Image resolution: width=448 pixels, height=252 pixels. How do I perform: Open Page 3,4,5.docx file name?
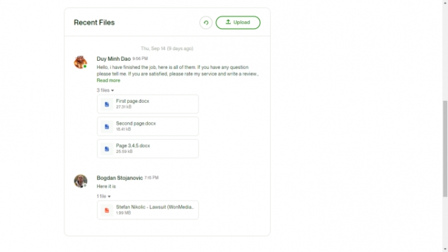point(133,146)
